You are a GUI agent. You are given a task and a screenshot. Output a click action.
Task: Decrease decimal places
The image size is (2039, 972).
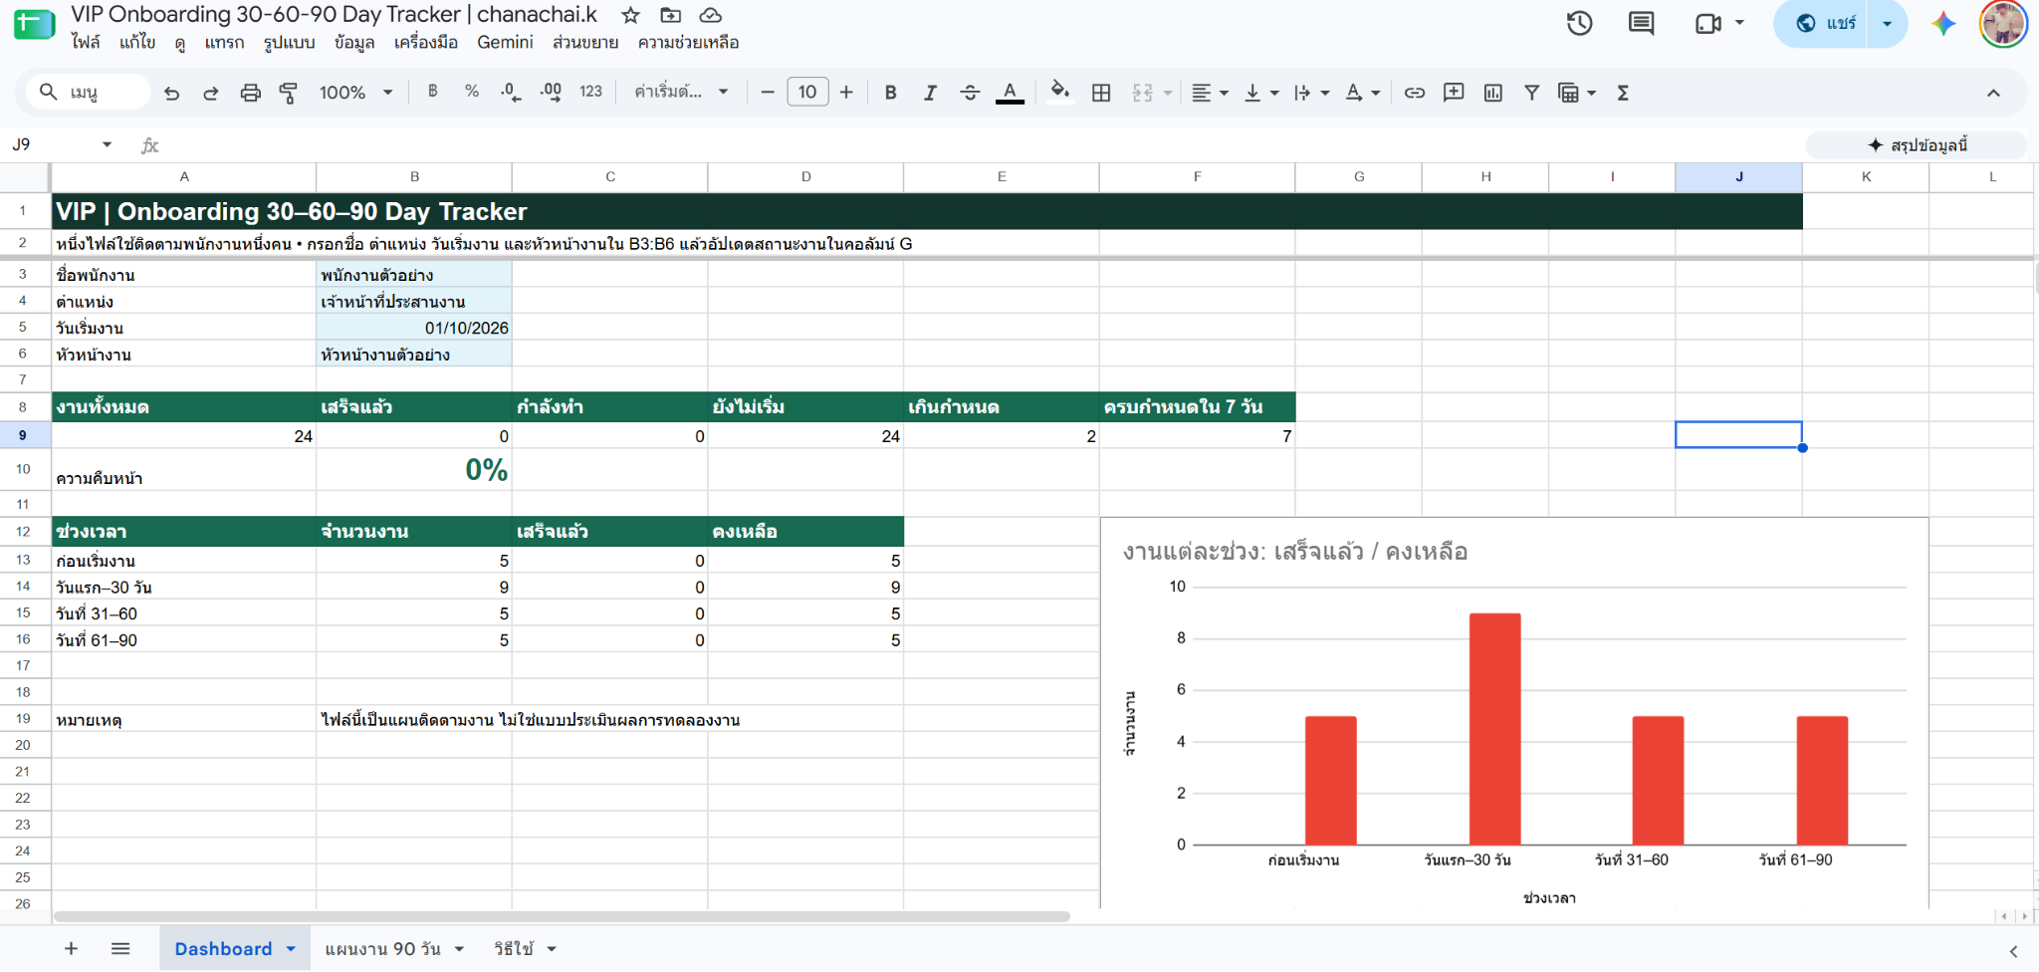coord(510,92)
